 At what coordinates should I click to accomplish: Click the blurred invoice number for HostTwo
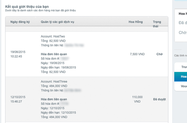pyautogui.click(x=64, y=59)
